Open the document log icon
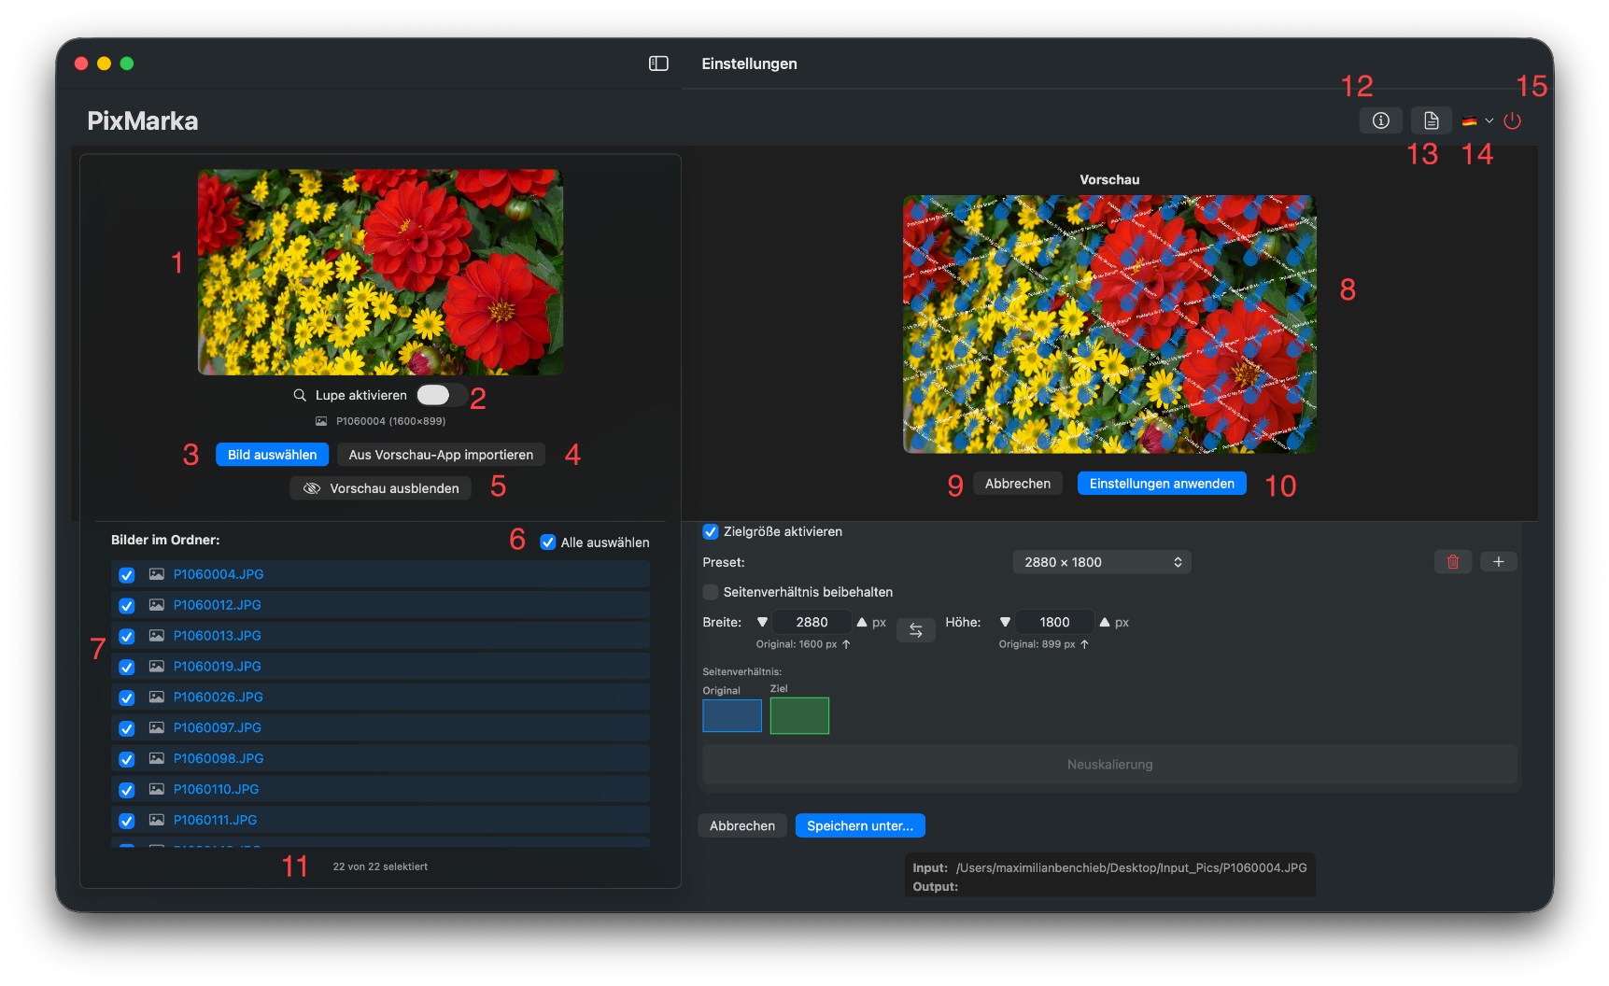Image resolution: width=1609 pixels, height=986 pixels. [x=1431, y=120]
